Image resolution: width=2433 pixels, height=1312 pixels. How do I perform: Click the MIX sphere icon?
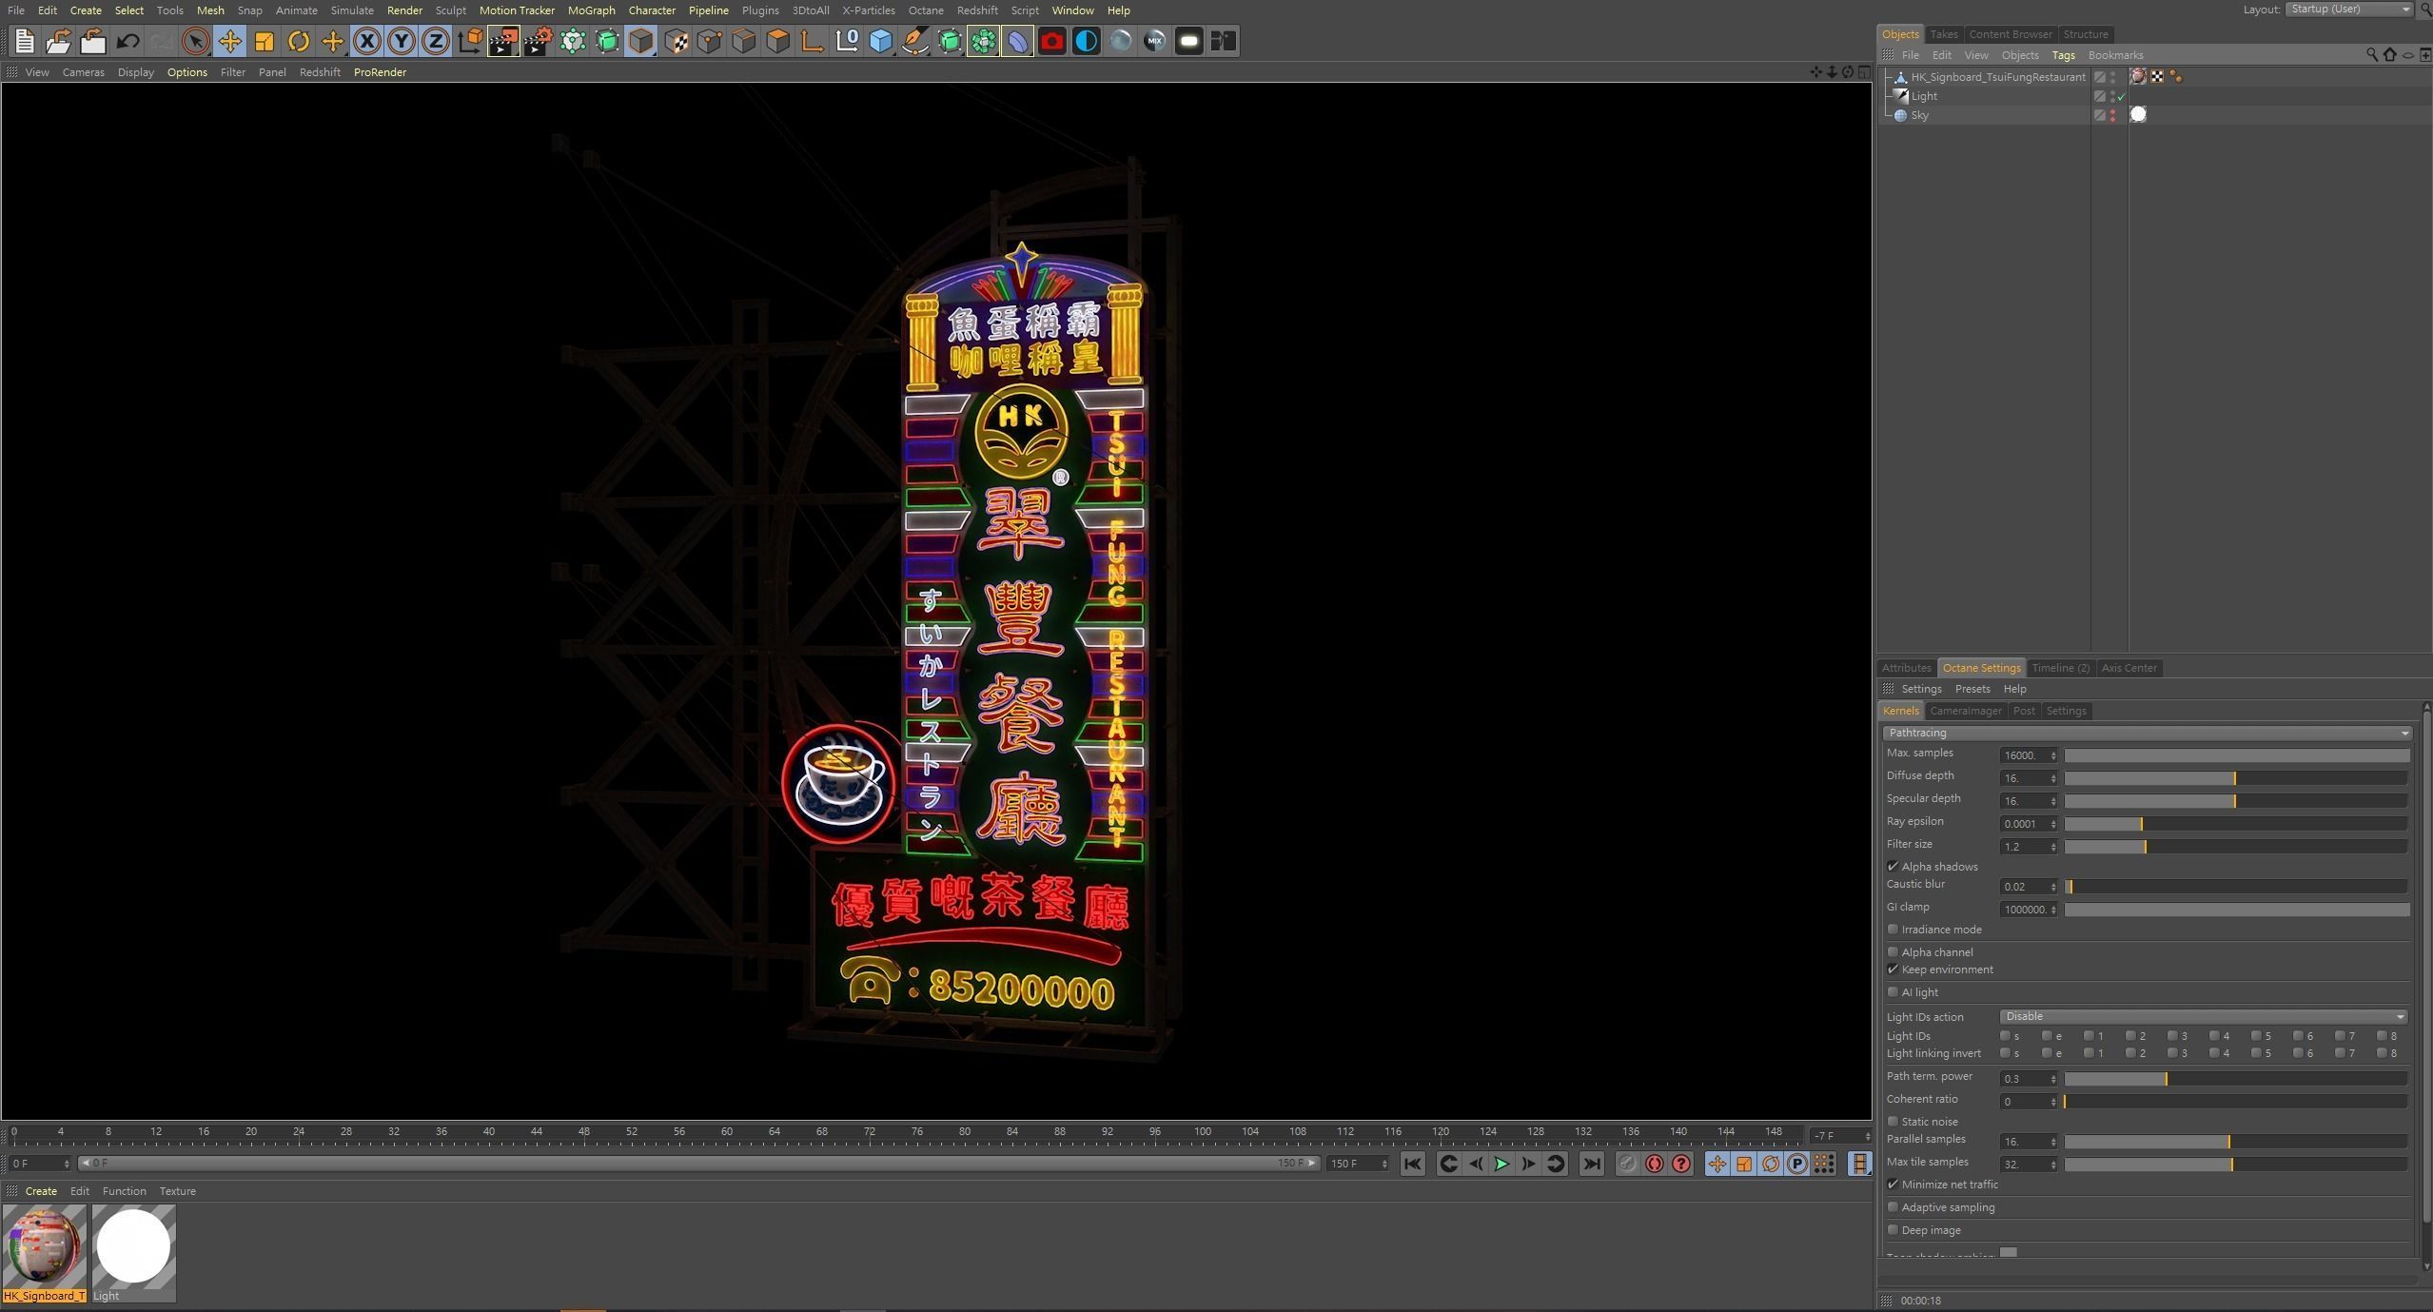[1154, 41]
